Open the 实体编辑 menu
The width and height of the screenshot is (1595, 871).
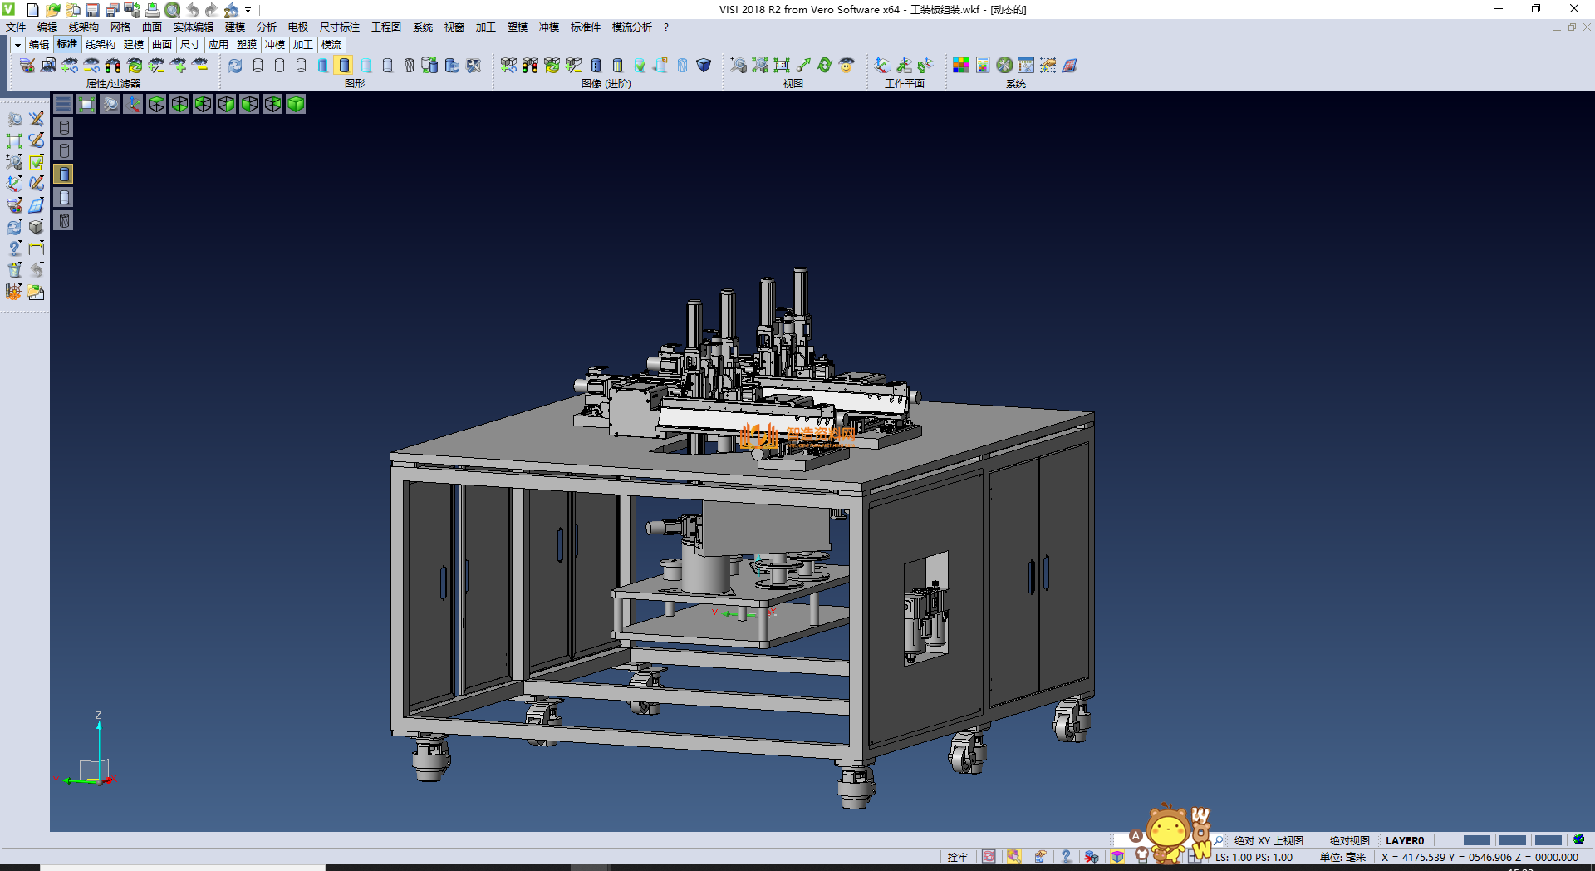tap(193, 27)
